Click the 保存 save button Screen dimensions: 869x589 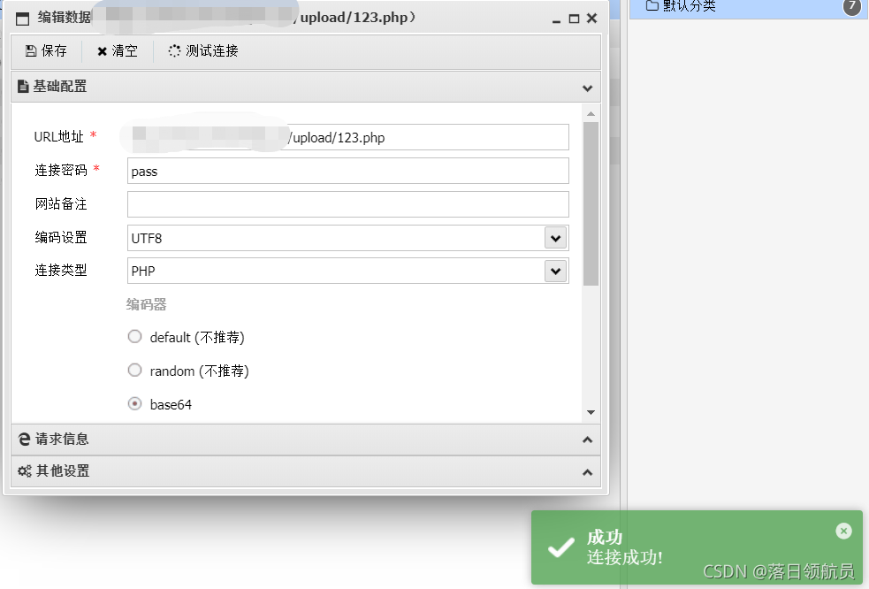(x=46, y=51)
